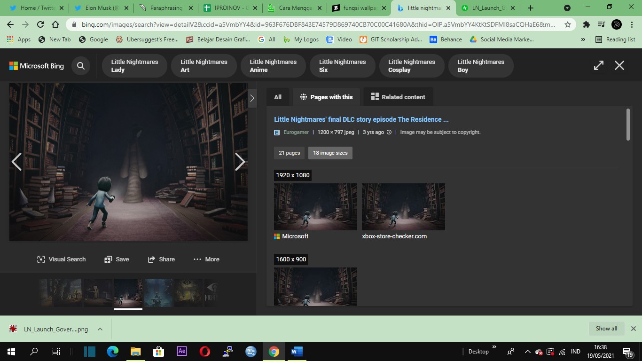Open the Related content tab
The image size is (642, 361).
(398, 97)
